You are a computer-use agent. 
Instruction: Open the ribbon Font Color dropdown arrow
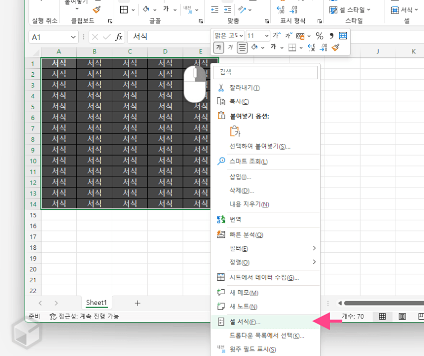point(175,10)
